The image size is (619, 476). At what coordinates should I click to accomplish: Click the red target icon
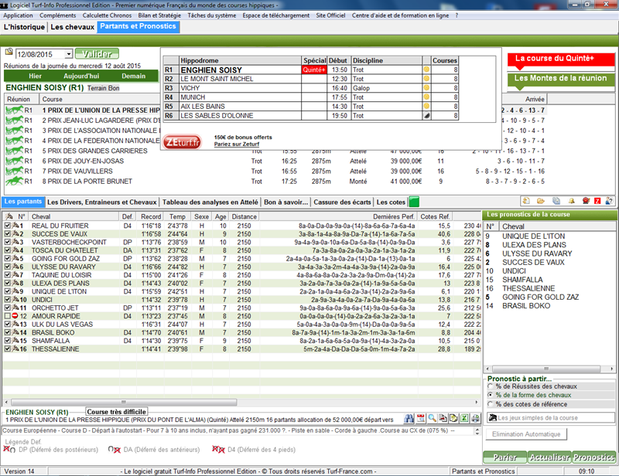point(586,201)
